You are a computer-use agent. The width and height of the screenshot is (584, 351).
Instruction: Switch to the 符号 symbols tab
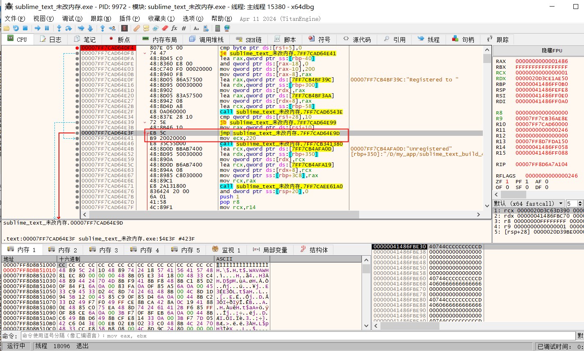pos(319,39)
